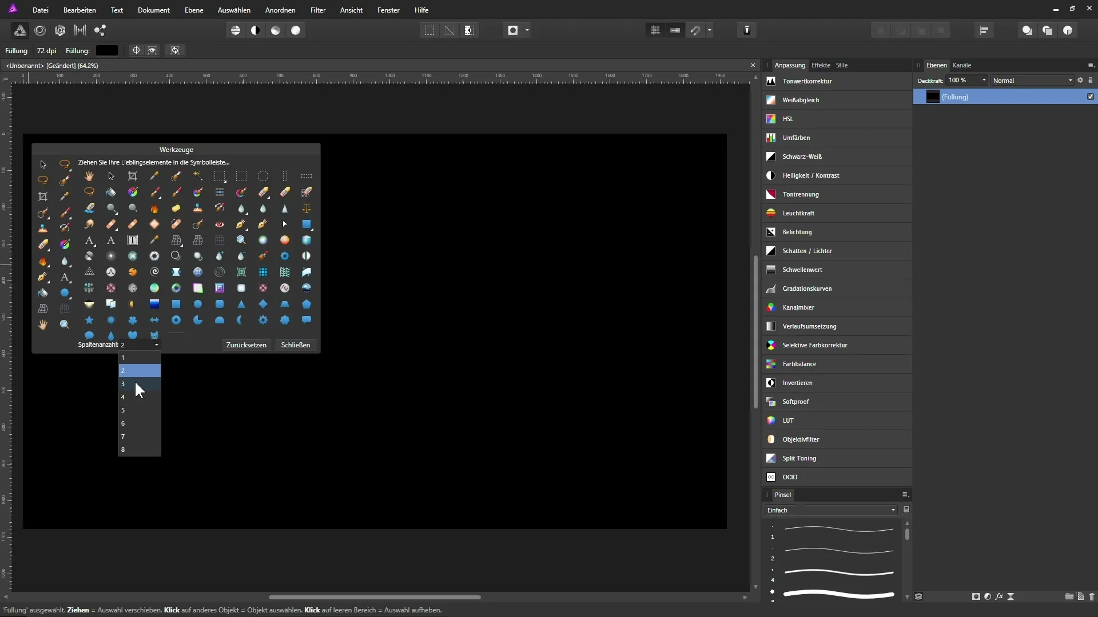The height and width of the screenshot is (617, 1098).
Task: Switch to the Kanäle tab
Action: pos(961,65)
